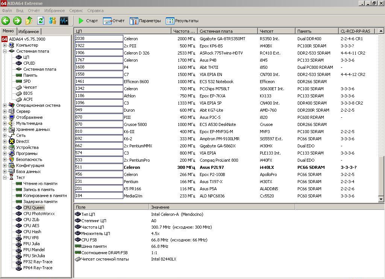Open the Справка menu

95,11
